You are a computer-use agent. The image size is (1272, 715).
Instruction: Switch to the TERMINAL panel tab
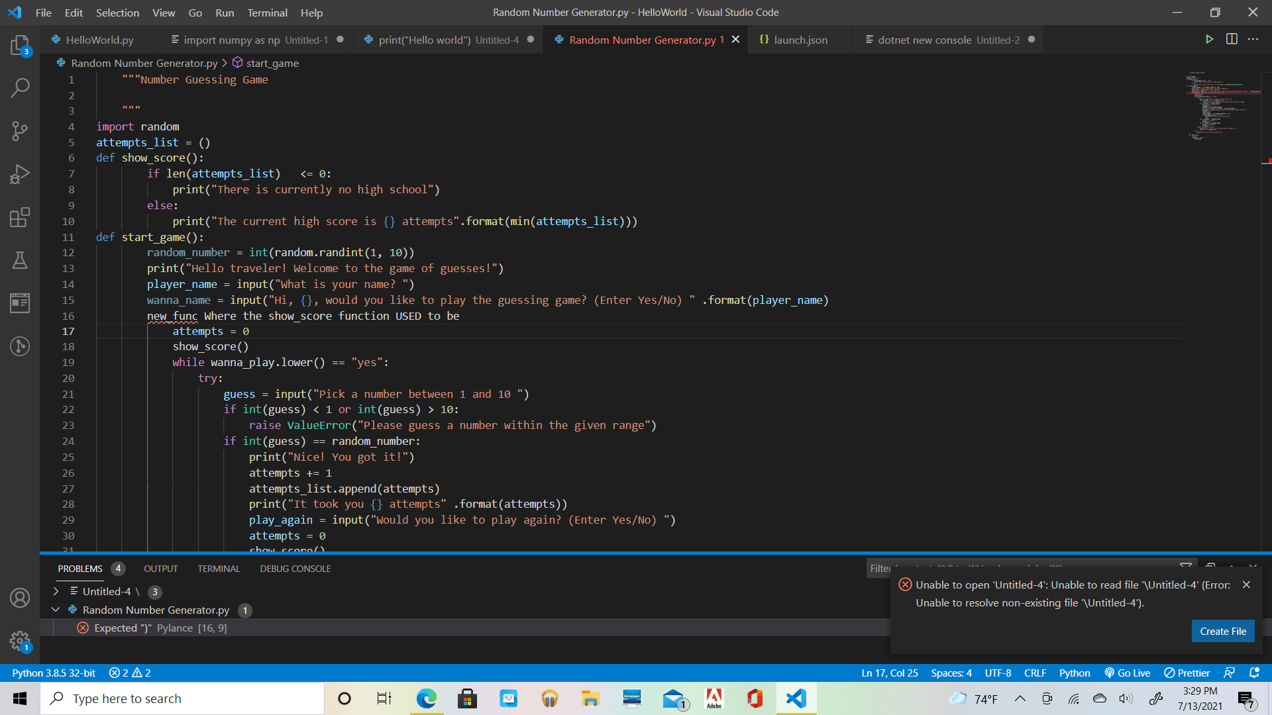(219, 568)
